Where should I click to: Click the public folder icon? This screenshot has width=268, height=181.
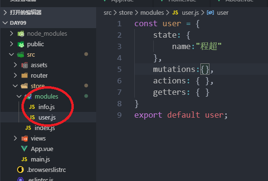[21, 44]
